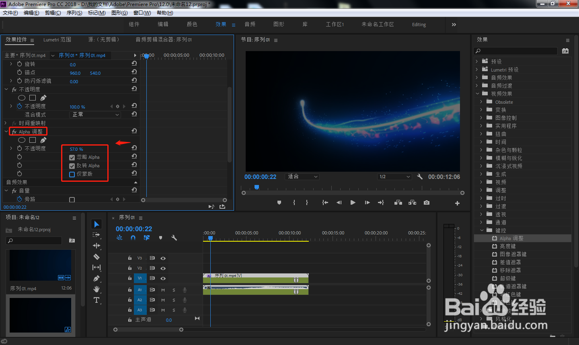Expand the 预设 folder
579x345 pixels.
click(477, 62)
